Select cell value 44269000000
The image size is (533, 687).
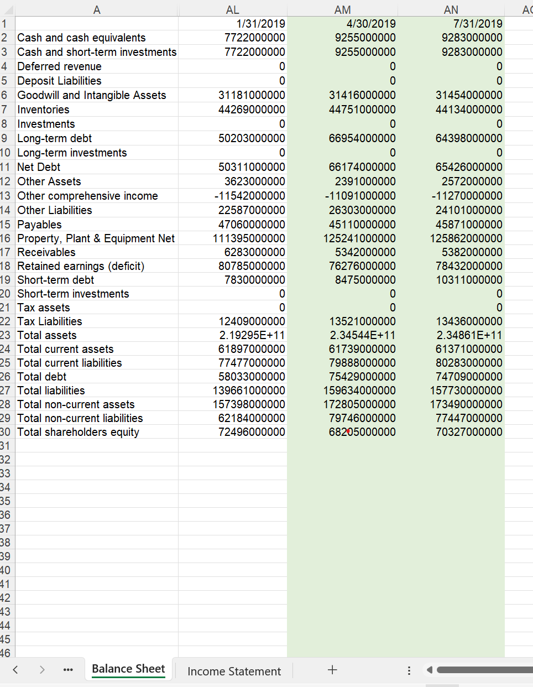coord(233,110)
